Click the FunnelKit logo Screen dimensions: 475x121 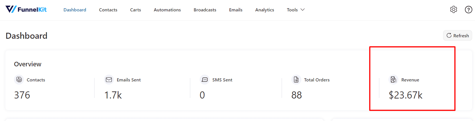tap(26, 9)
